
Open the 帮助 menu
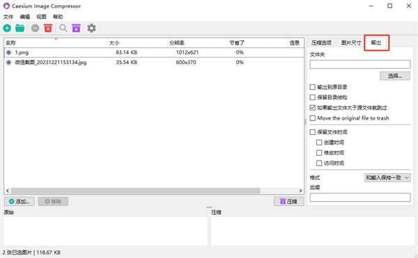click(x=58, y=17)
